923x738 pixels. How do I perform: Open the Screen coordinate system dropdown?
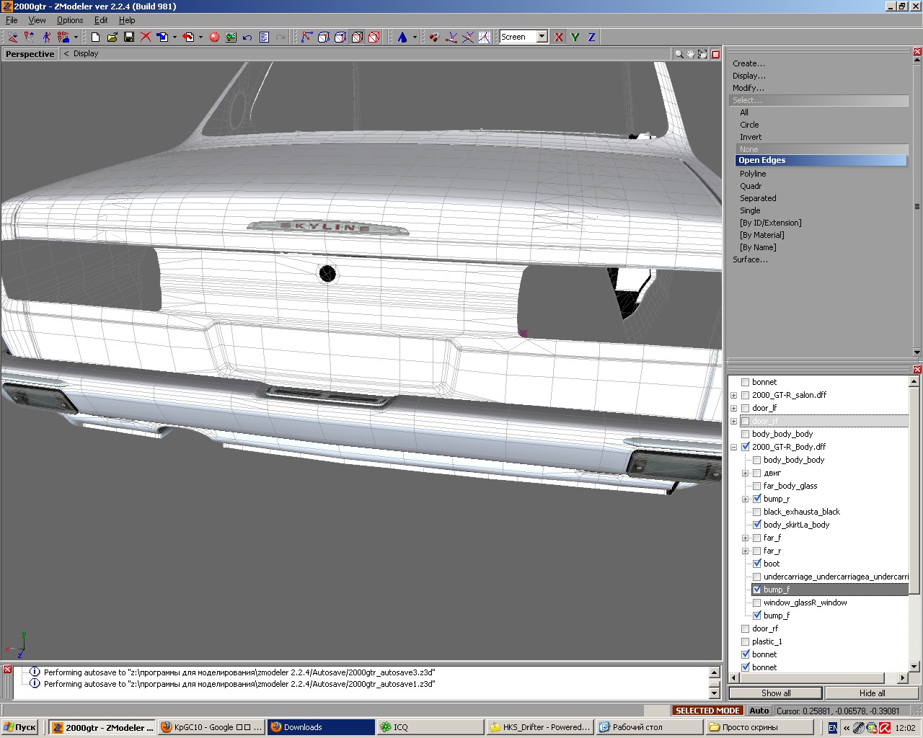click(542, 37)
